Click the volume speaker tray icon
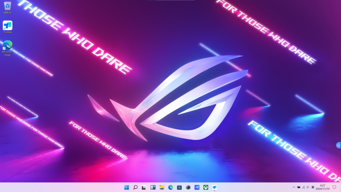 coord(308,187)
